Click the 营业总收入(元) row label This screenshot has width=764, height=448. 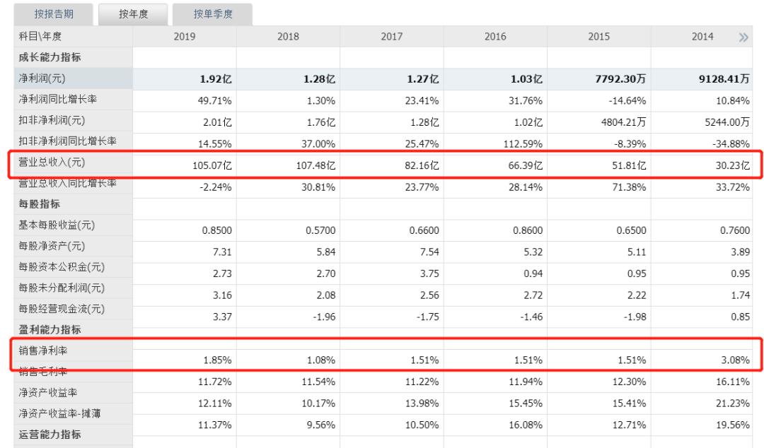(x=52, y=162)
